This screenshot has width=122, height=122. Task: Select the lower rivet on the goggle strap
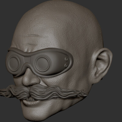66,65
